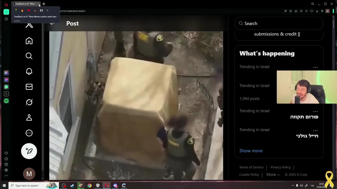
Task: Open options for פורום תקווה trend
Action: pyautogui.click(x=315, y=112)
